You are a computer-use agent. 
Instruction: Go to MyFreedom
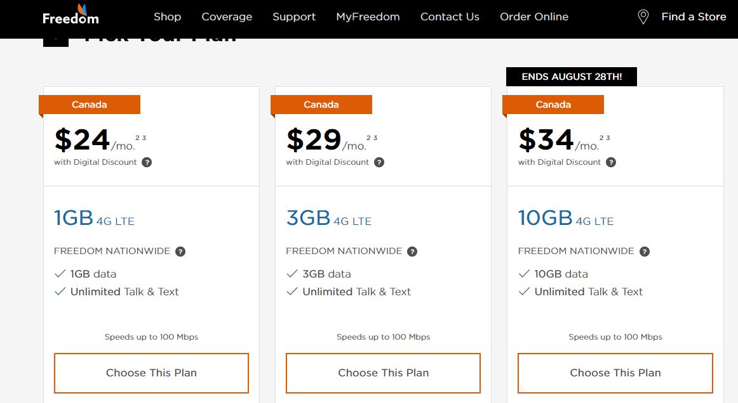point(368,16)
